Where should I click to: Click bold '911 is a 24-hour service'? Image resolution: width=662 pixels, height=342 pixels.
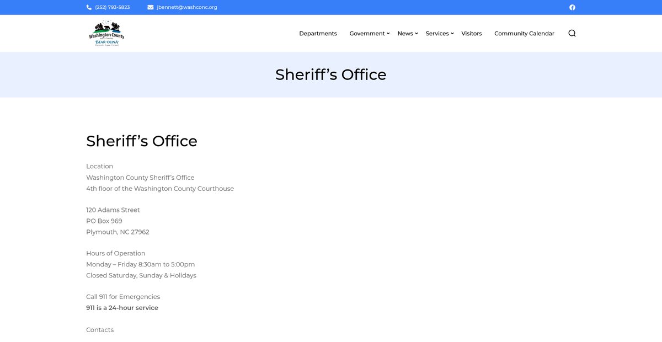click(x=122, y=308)
